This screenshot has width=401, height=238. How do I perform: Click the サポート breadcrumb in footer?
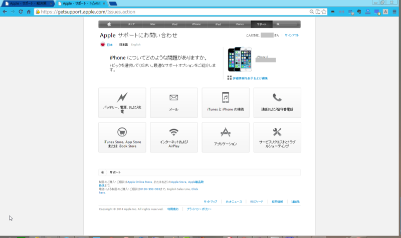click(x=115, y=172)
